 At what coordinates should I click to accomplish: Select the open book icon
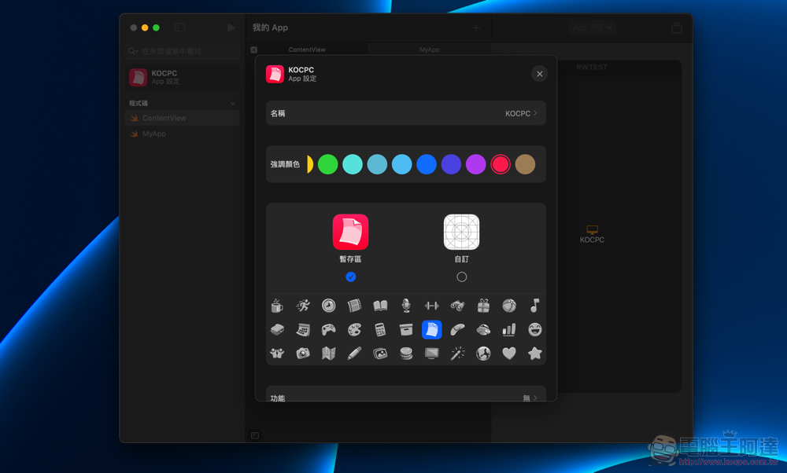pos(380,306)
